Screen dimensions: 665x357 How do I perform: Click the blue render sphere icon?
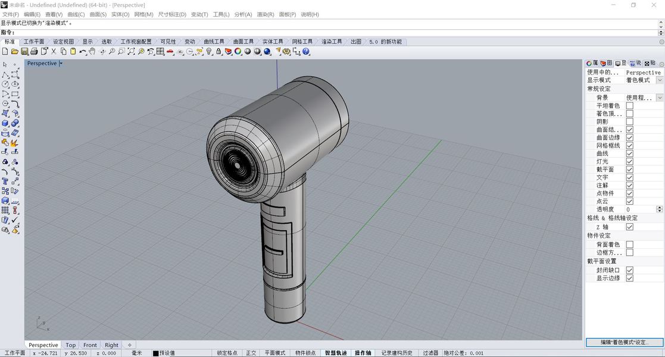point(267,51)
